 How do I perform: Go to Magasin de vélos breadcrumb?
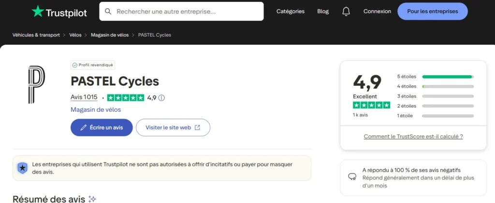pos(110,35)
